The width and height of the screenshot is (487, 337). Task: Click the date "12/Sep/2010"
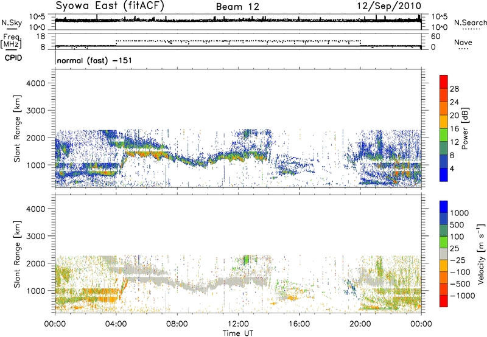[389, 6]
